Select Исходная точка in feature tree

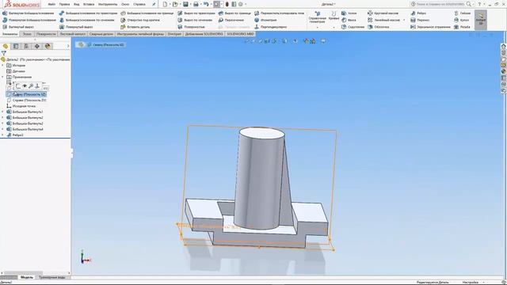(x=21, y=106)
